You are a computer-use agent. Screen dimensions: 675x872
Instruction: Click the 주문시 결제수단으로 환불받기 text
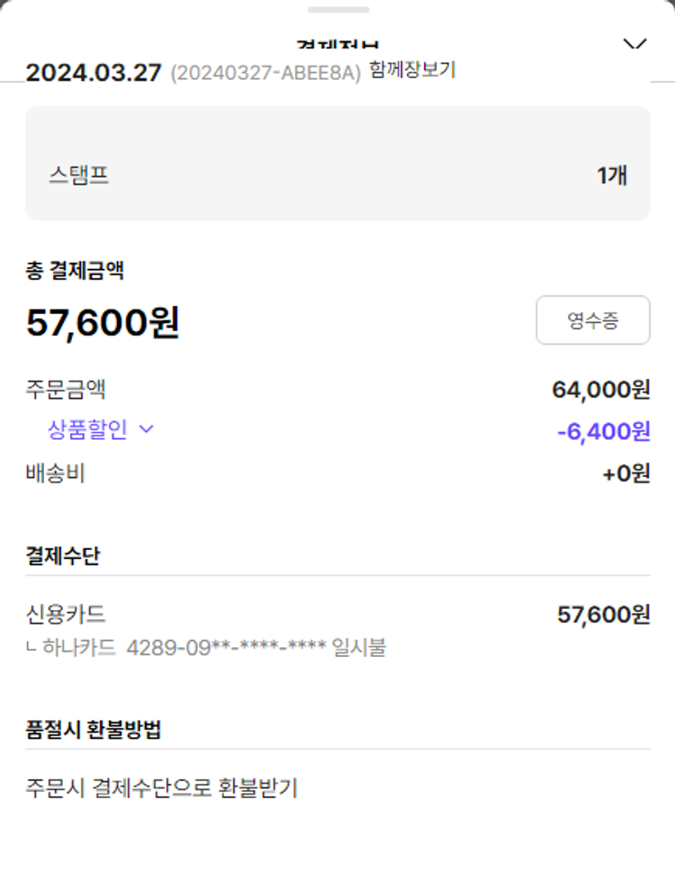[x=162, y=789]
